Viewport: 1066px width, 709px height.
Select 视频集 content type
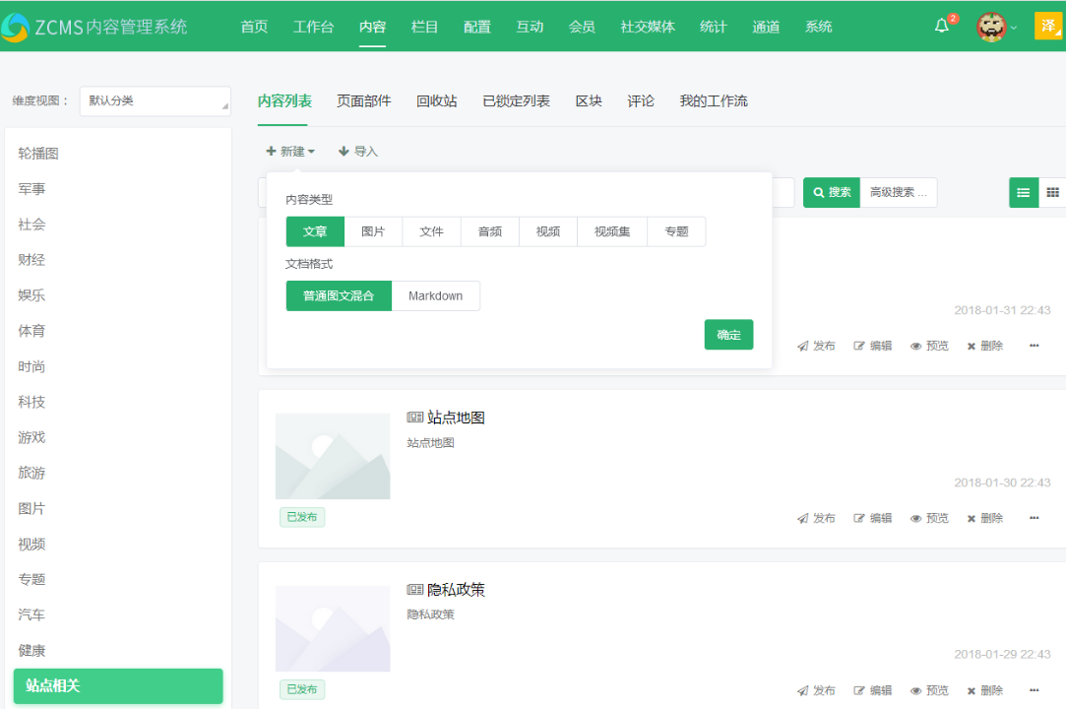tap(611, 230)
